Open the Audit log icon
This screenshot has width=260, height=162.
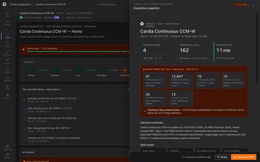(x=8, y=147)
